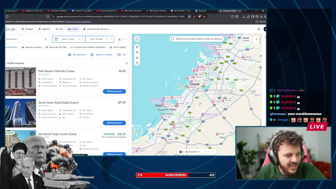Switch to the Voyager tab
Viewport: 336px width, 189px height.
[x=28, y=29]
